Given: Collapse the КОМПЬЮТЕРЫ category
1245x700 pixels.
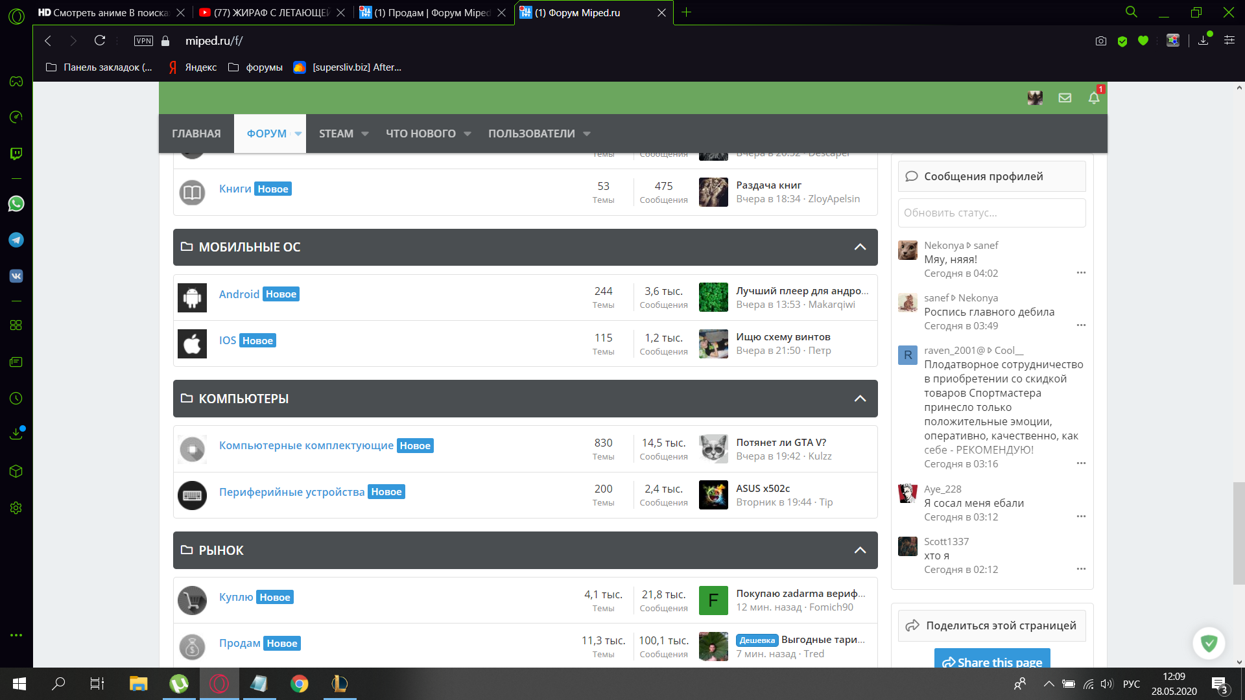Looking at the screenshot, I should [x=860, y=399].
